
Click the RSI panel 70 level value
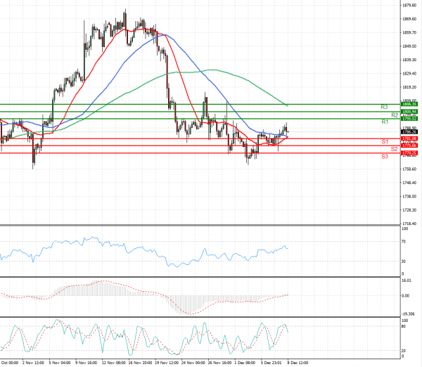pos(404,242)
